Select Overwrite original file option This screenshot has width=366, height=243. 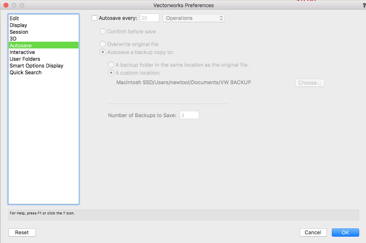click(103, 44)
